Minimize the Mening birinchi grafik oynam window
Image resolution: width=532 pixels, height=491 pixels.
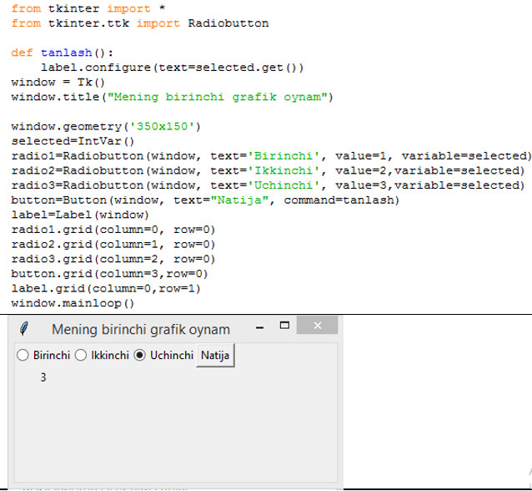[259, 326]
